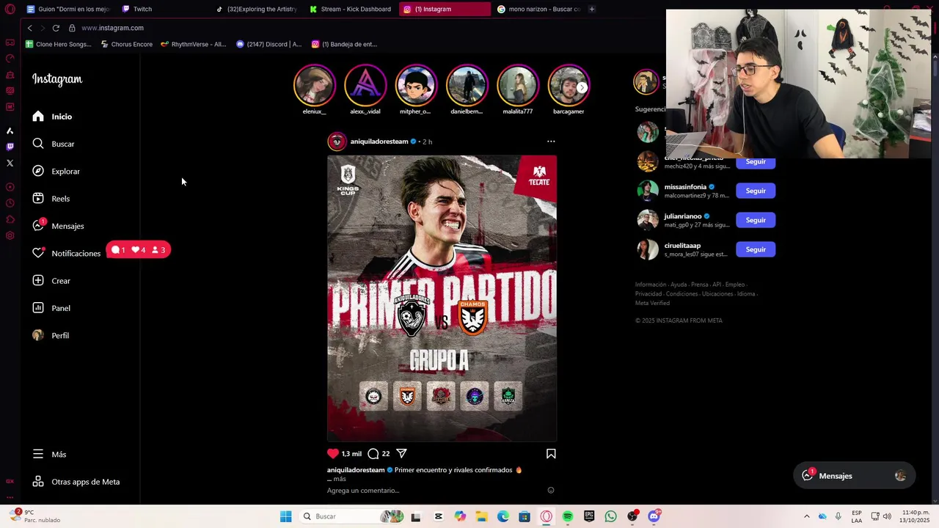Image resolution: width=939 pixels, height=528 pixels.
Task: View the alexx_vidal story
Action: coord(365,89)
